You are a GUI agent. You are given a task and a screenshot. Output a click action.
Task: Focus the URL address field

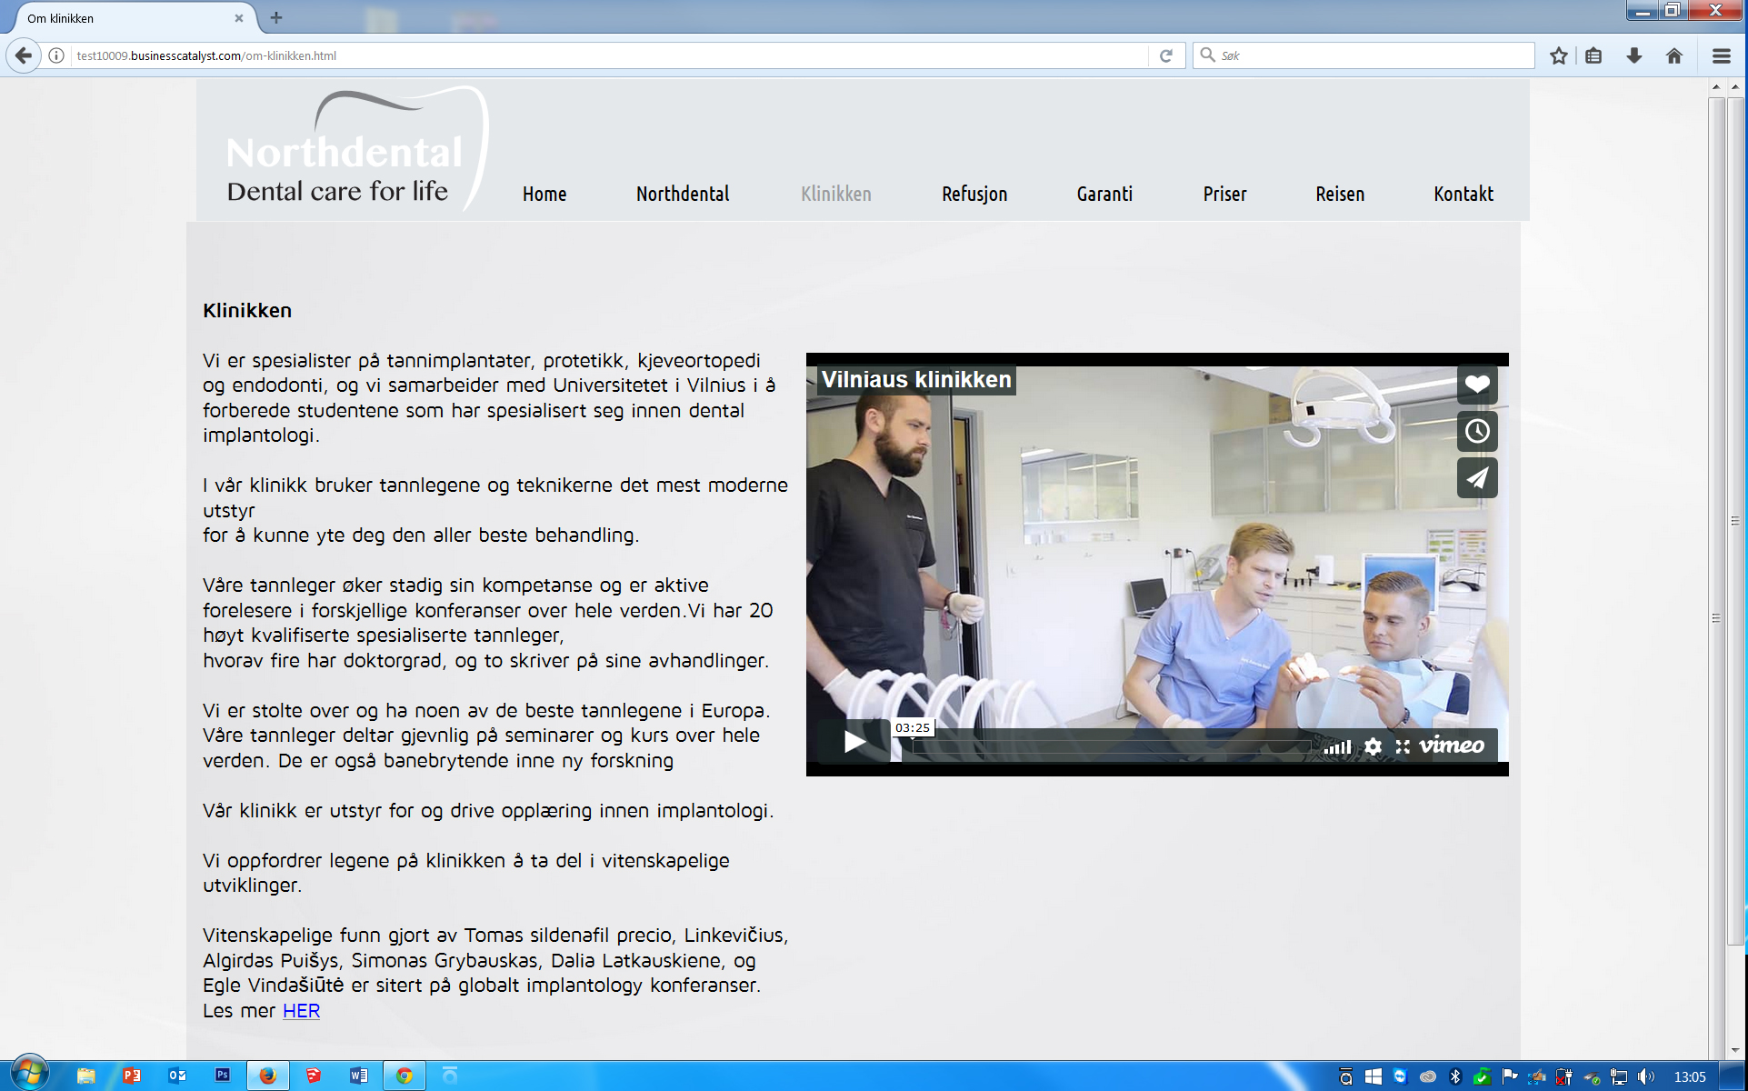609,55
